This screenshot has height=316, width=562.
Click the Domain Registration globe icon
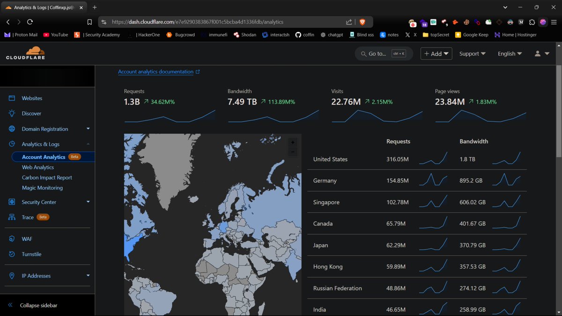tap(12, 129)
